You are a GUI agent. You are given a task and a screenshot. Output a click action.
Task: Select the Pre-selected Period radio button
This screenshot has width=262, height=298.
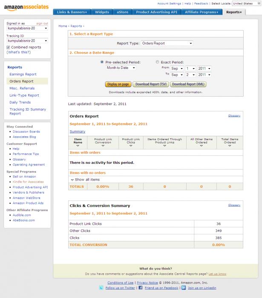click(x=102, y=62)
